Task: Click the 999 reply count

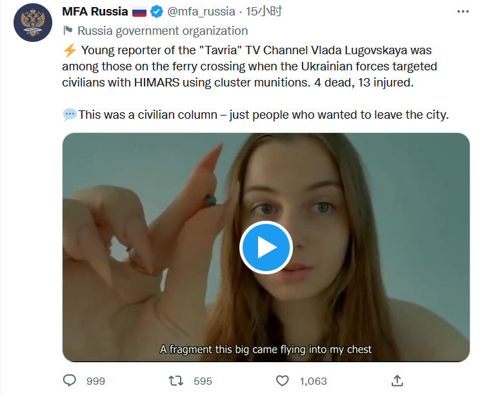Action: pos(95,381)
